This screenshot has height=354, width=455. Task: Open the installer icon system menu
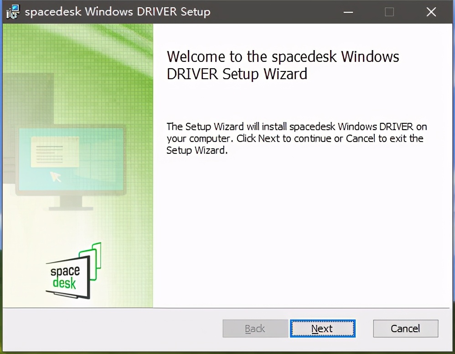coord(13,12)
